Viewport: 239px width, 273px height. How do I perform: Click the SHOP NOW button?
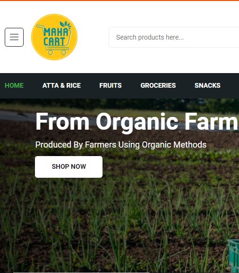coord(69,167)
